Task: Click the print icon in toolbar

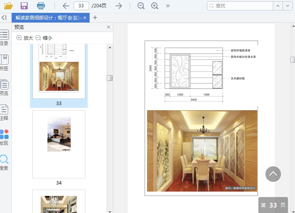Action: pyautogui.click(x=41, y=6)
